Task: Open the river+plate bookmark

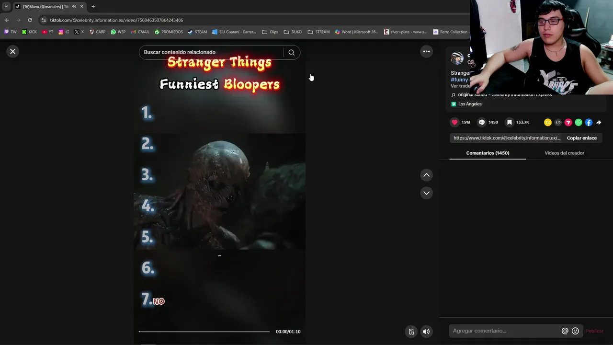Action: [405, 32]
